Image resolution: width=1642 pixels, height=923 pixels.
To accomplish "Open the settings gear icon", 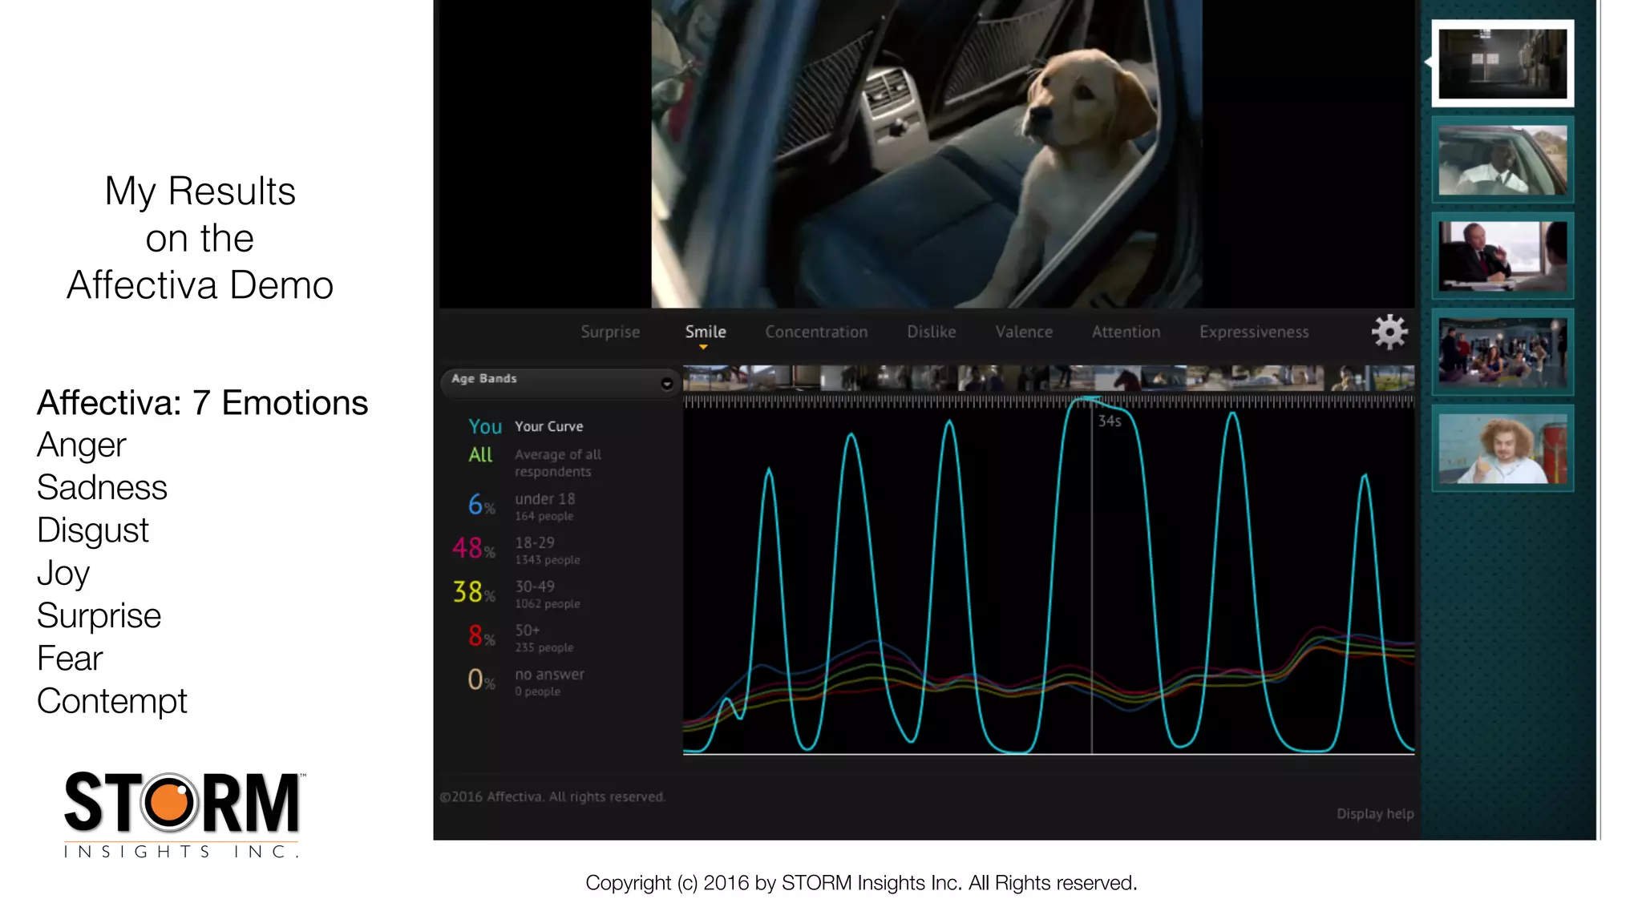I will (x=1389, y=332).
